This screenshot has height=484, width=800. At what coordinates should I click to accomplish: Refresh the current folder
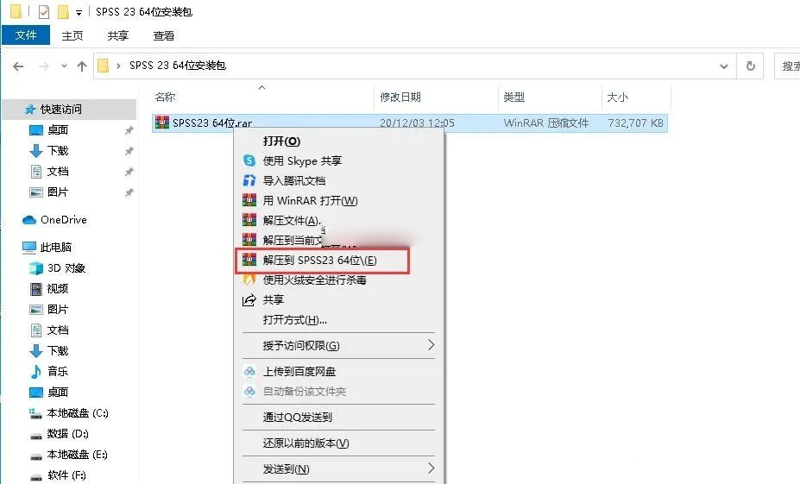tap(751, 66)
